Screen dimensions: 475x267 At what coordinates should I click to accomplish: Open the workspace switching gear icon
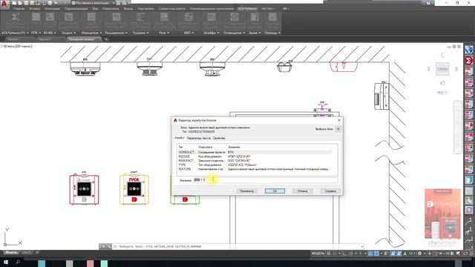click(x=419, y=254)
